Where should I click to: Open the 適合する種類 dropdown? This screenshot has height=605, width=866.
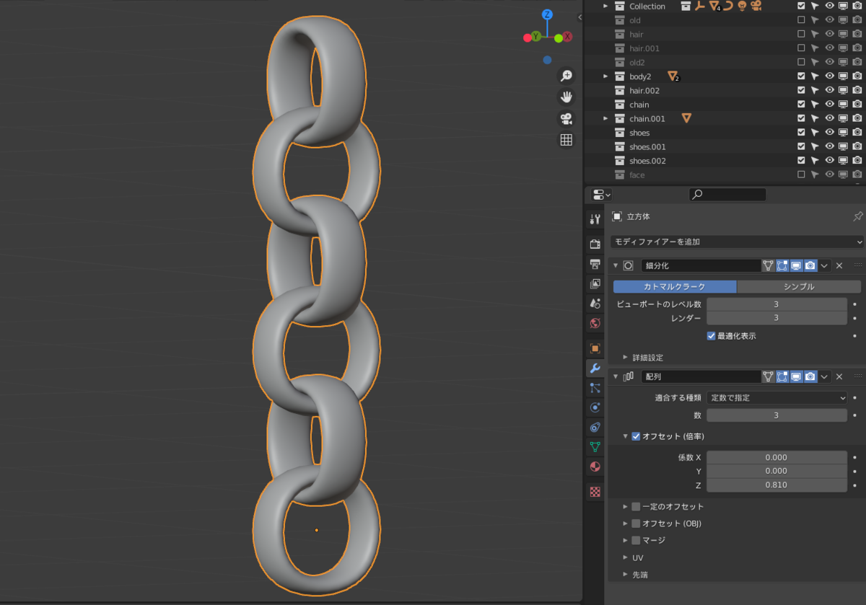click(777, 397)
